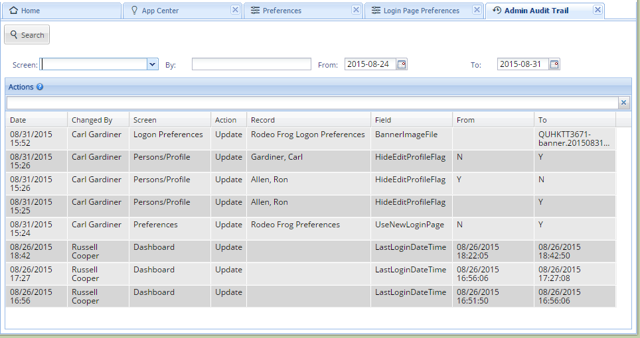This screenshot has width=640, height=338.
Task: Click the Rodeo Frog Logon Preferences record
Action: 309,139
